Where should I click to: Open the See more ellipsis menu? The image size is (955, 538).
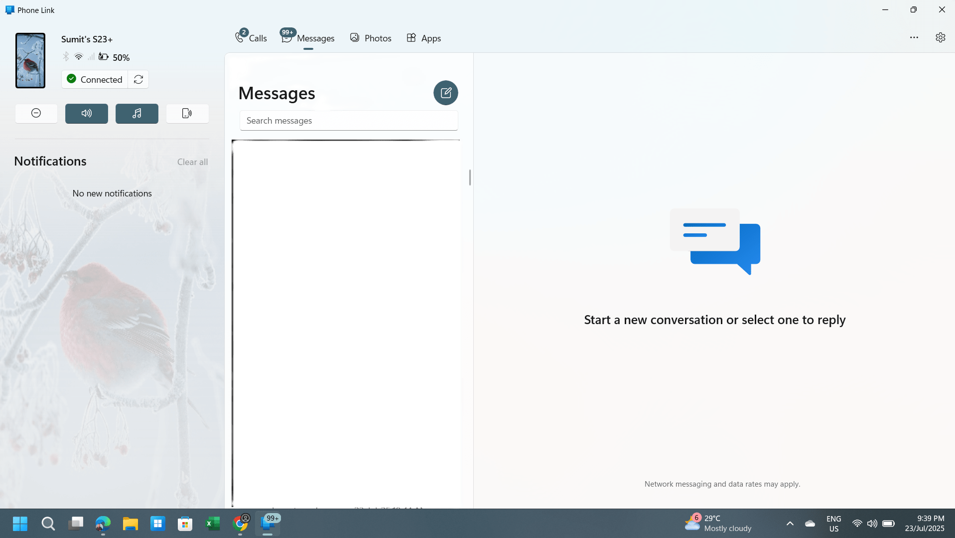[x=914, y=37]
